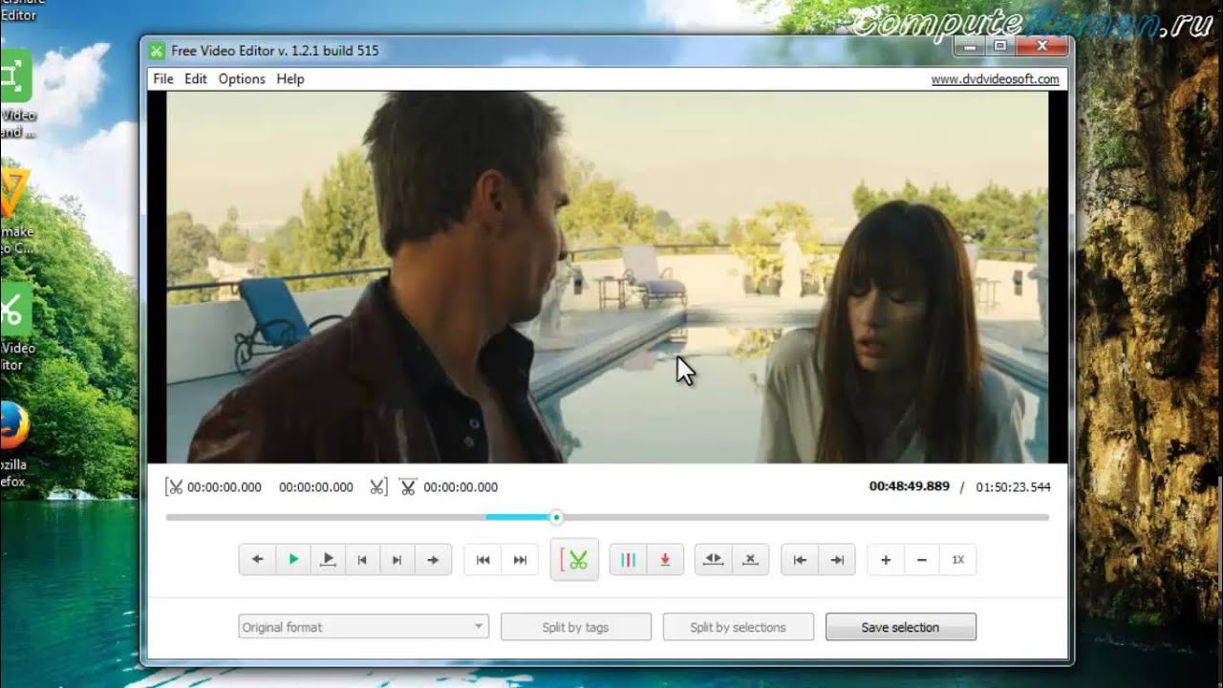
Task: Open the Options menu
Action: (242, 79)
